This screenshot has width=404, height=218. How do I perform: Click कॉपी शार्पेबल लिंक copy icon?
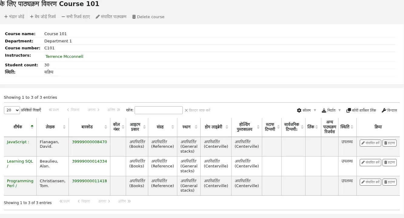[x=361, y=110]
